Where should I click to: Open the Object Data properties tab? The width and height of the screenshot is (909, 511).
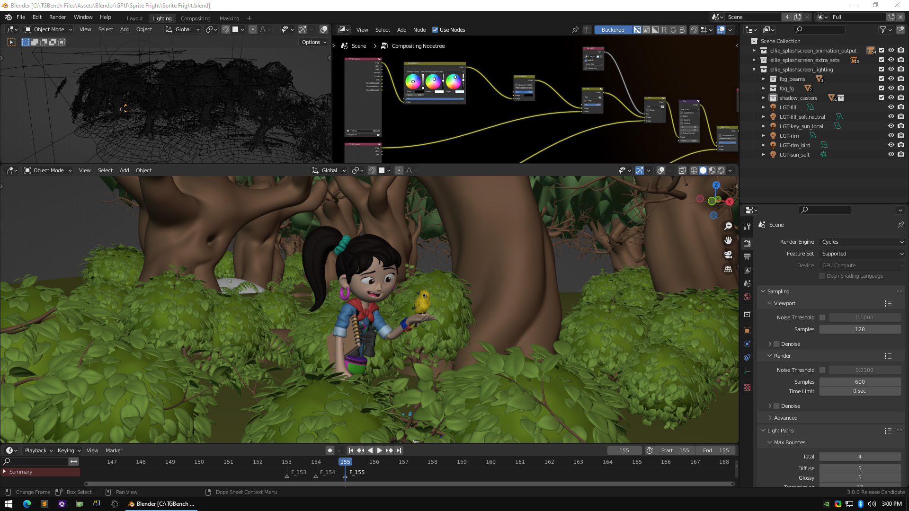point(747,370)
